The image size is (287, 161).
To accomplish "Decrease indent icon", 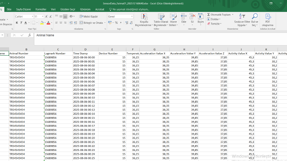I will click(71, 23).
